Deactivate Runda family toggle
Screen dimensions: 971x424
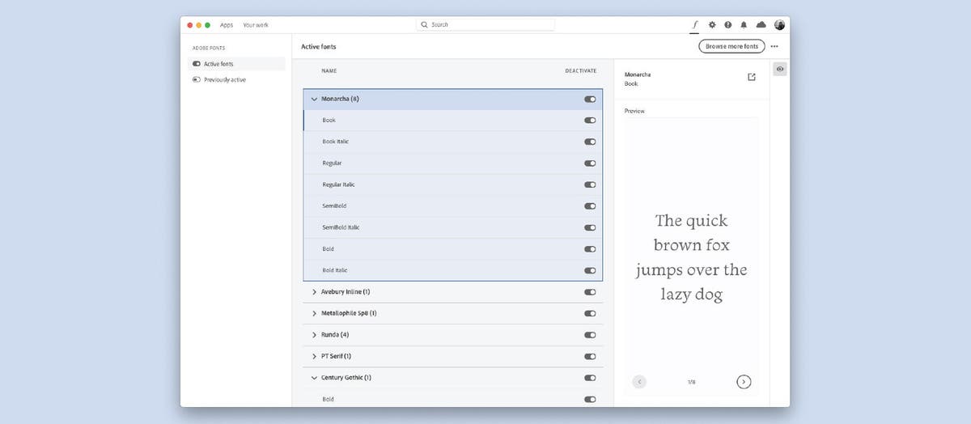pos(590,335)
